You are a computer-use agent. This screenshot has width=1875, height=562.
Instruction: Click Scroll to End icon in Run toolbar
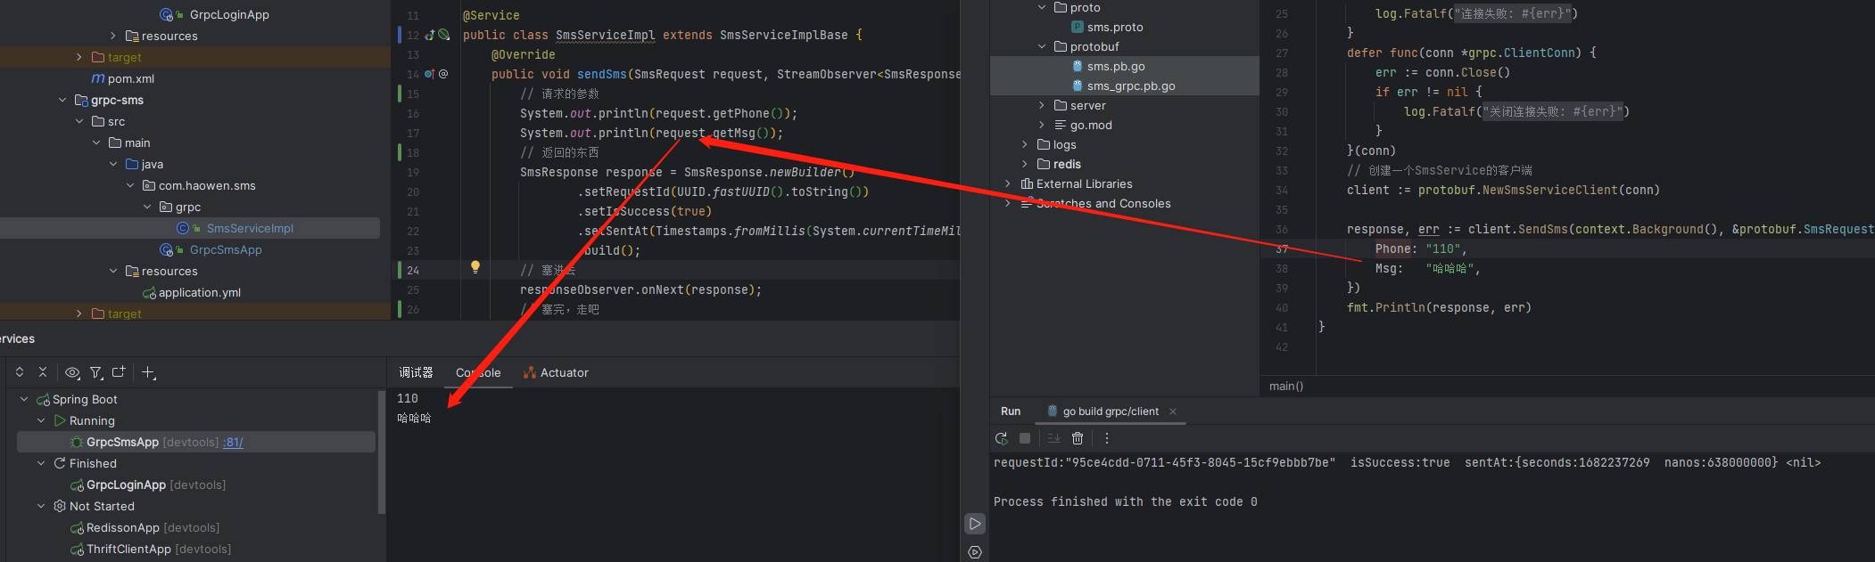[x=1053, y=438]
